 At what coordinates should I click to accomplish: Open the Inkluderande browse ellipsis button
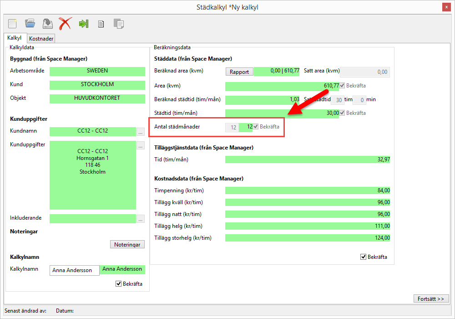(141, 219)
